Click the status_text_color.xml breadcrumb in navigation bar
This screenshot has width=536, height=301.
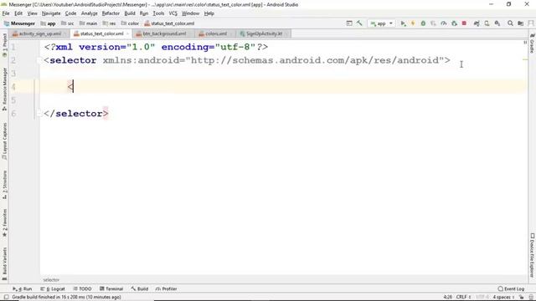pyautogui.click(x=169, y=23)
